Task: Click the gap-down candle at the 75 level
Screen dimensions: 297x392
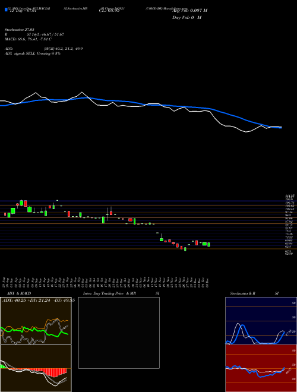Action: (157, 233)
